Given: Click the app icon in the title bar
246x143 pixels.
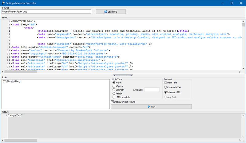Looking at the screenshot, I should coord(3,3).
